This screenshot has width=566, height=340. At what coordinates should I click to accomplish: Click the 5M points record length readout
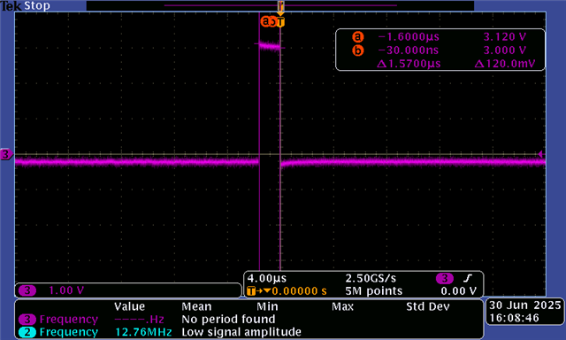tap(373, 291)
